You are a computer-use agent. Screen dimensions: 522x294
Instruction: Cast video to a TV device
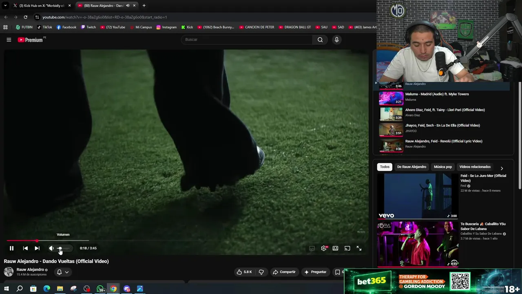347,248
